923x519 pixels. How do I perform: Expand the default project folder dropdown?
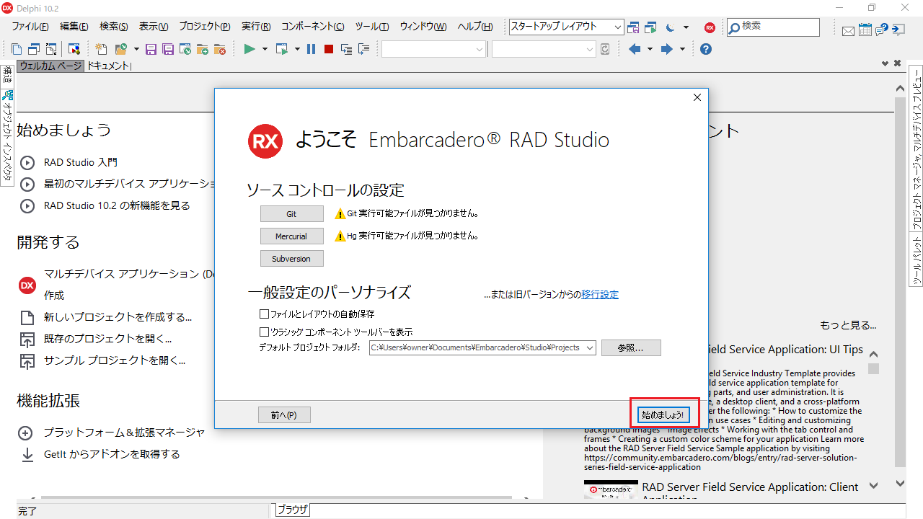pyautogui.click(x=590, y=347)
